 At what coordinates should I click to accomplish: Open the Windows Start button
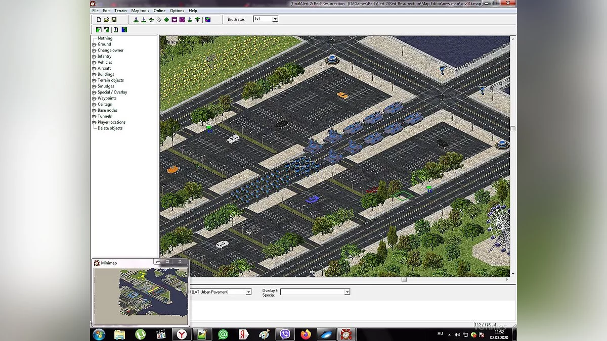[x=99, y=334]
